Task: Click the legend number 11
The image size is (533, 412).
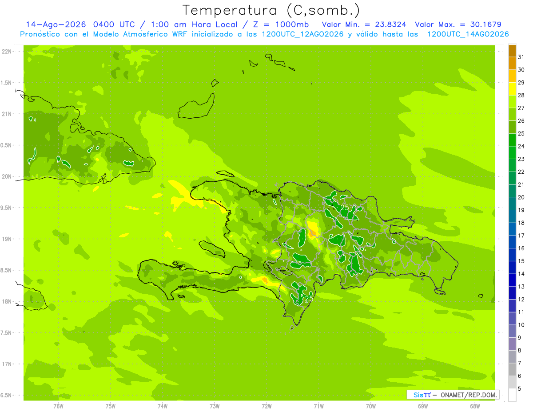Action: [x=521, y=312]
